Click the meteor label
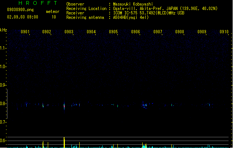 pyautogui.click(x=53, y=11)
